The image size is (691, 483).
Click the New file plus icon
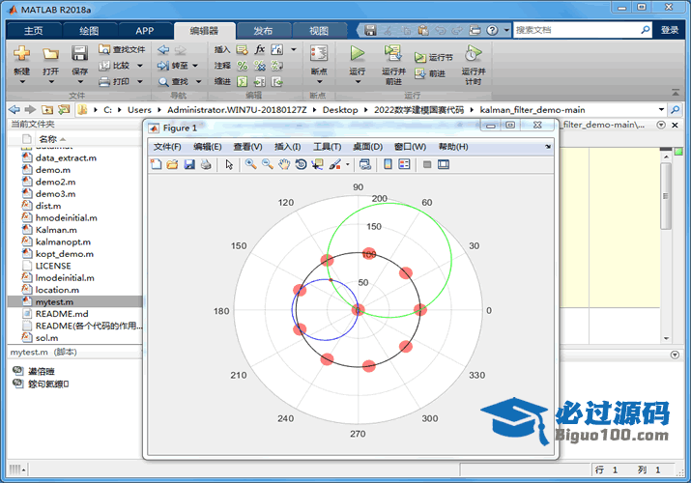[x=21, y=53]
